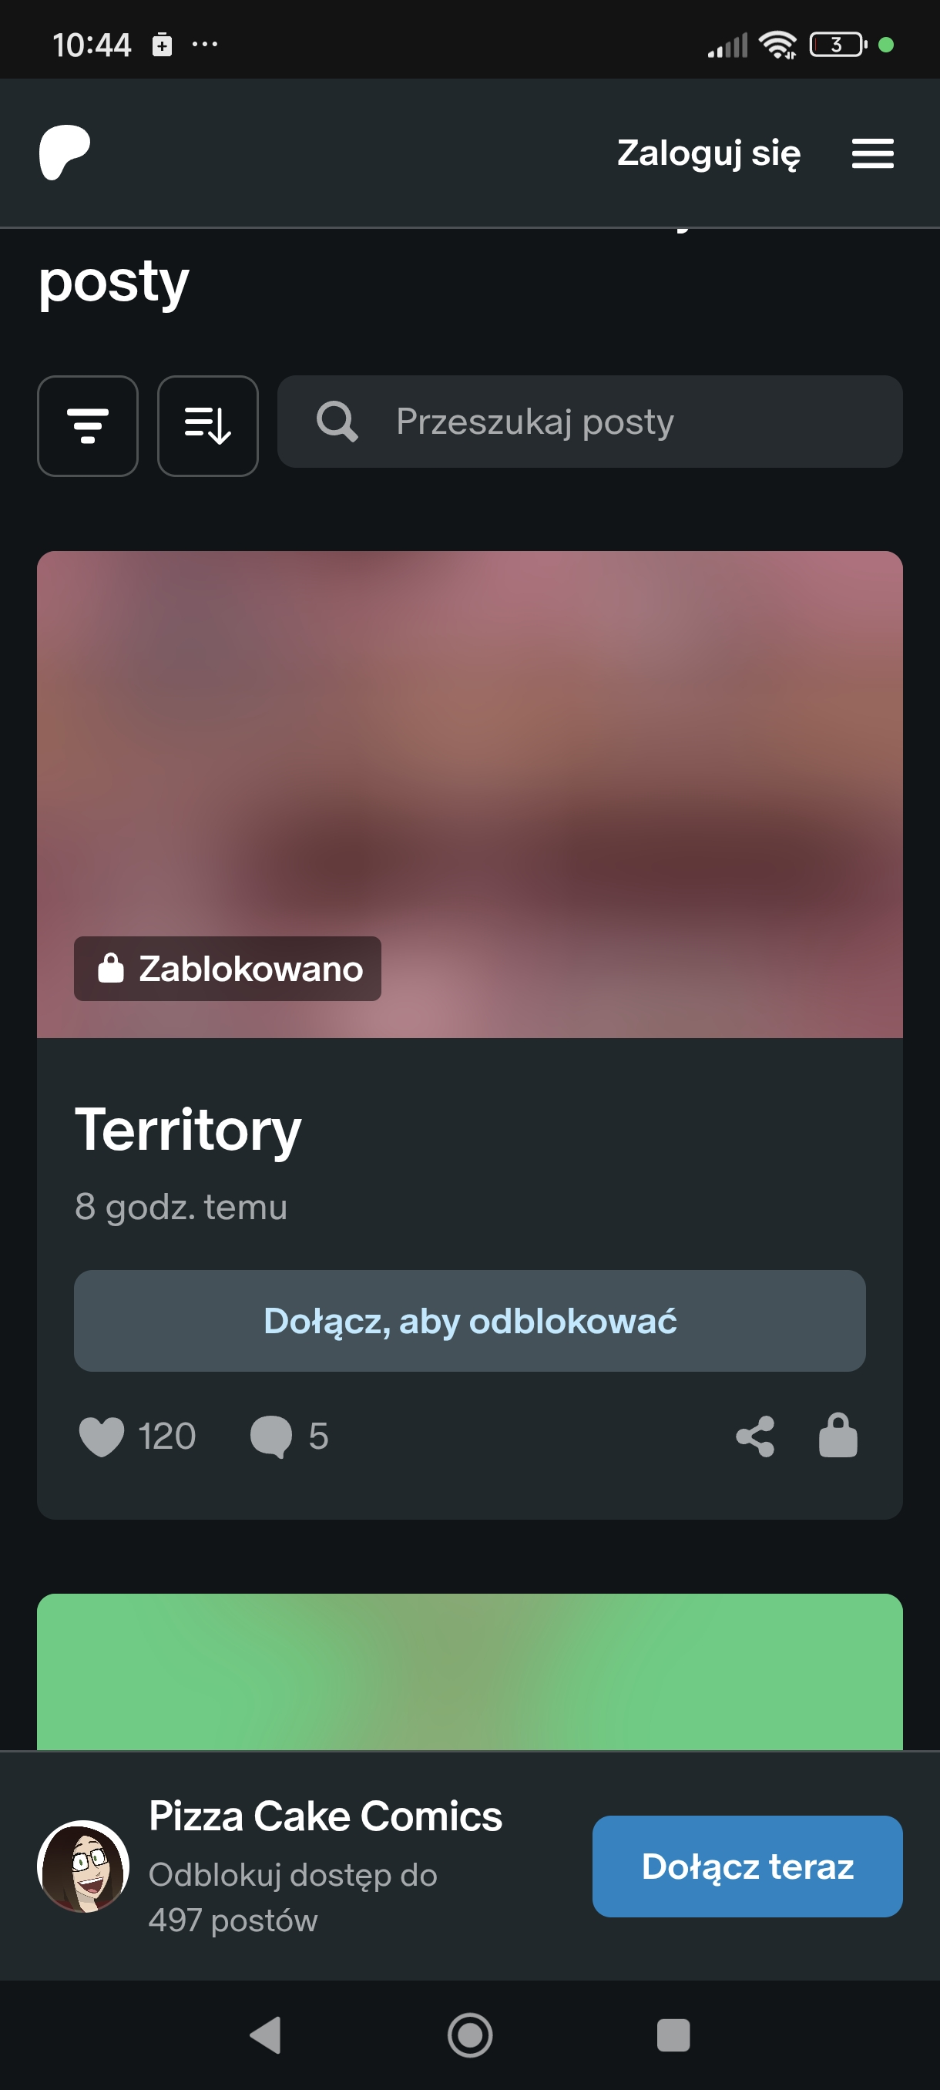Focus the Przeszukaj posty search field

click(589, 422)
